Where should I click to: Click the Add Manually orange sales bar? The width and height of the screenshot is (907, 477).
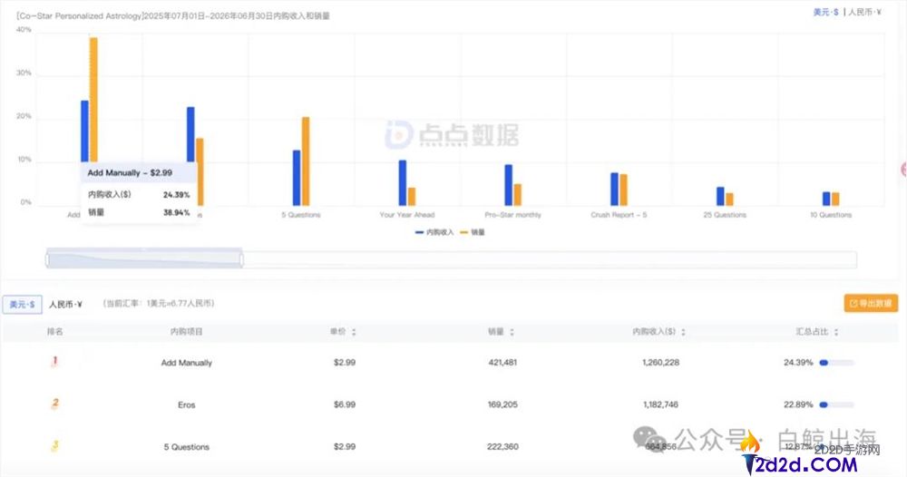pyautogui.click(x=93, y=100)
